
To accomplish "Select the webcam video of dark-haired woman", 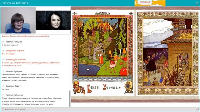I will point(53,20).
